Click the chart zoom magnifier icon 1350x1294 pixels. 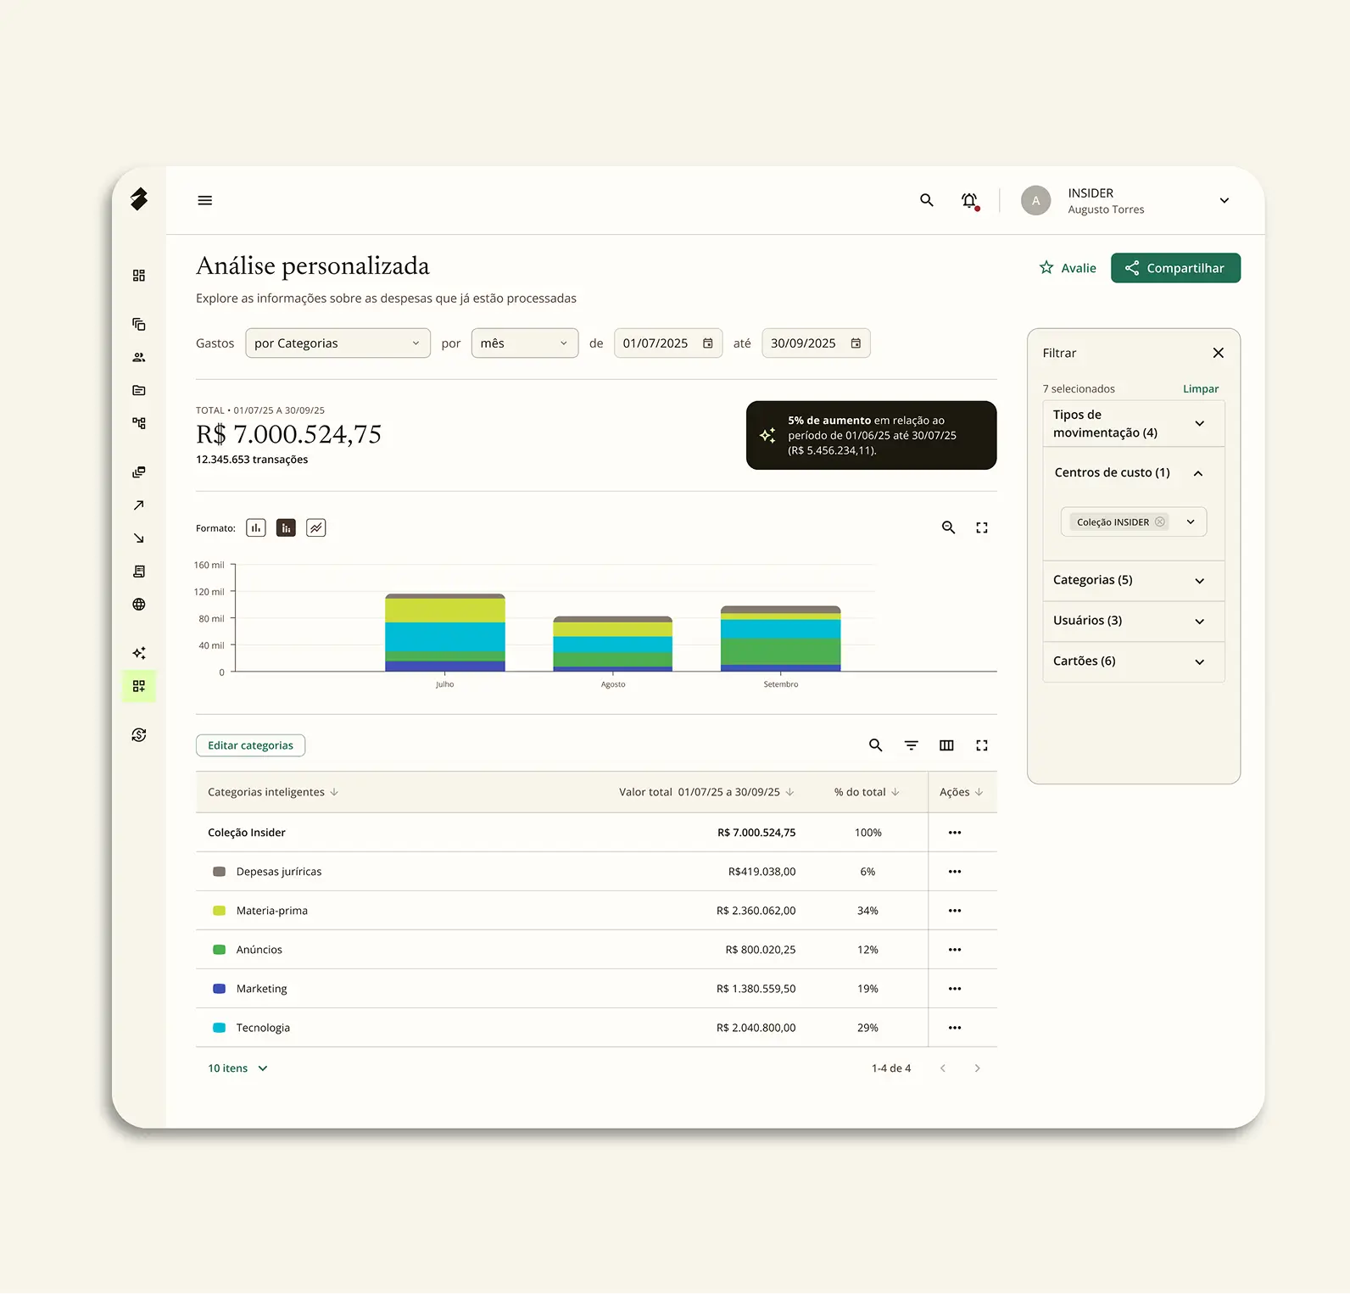click(949, 527)
